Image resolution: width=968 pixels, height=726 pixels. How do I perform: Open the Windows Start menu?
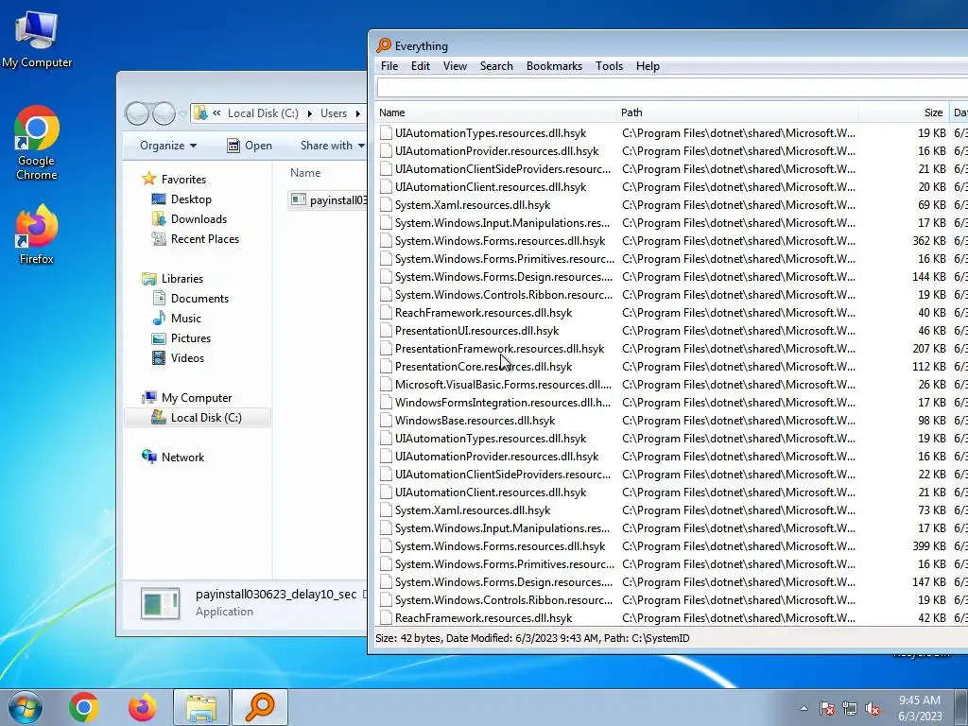(25, 707)
